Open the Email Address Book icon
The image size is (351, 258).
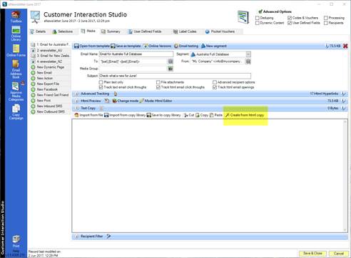click(16, 69)
